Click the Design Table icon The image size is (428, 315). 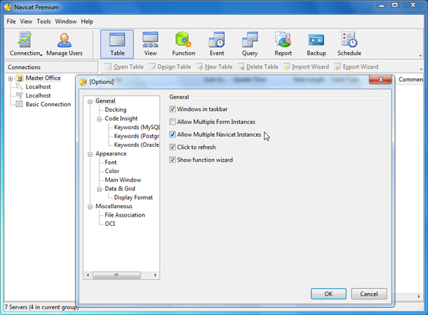152,67
